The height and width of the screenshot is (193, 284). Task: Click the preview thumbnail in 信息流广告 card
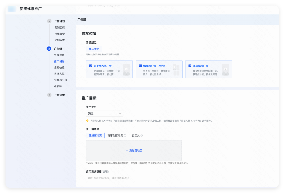point(176,70)
